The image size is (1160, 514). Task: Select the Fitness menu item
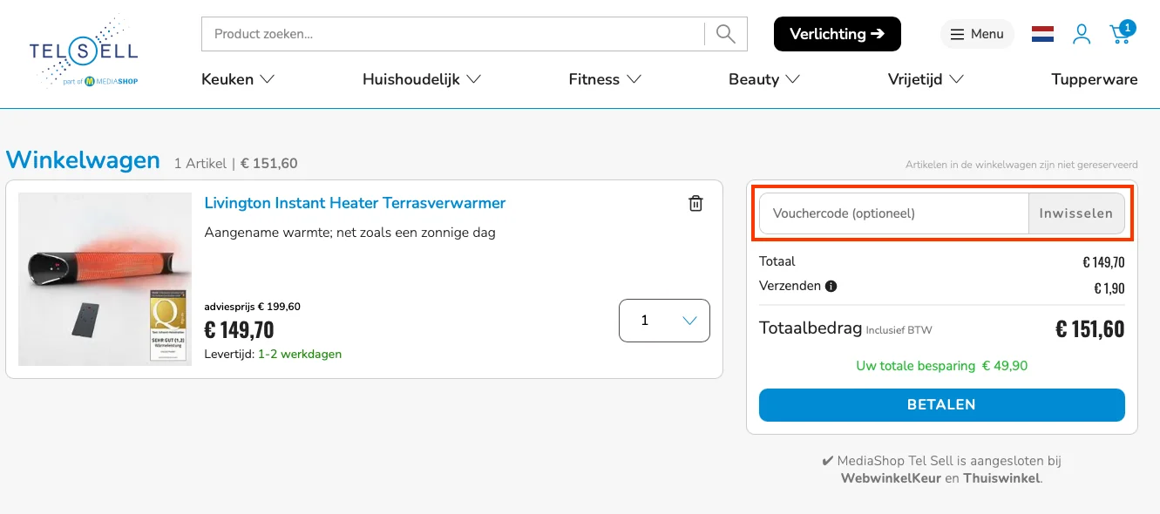coord(604,78)
